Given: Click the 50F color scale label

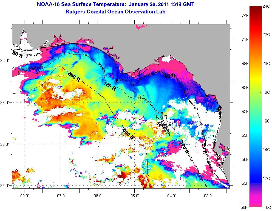Looking at the screenshot, I should point(244,207).
